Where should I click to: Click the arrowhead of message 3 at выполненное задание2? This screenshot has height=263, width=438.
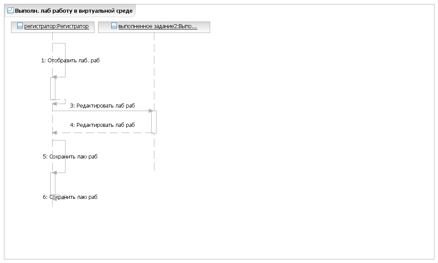click(151, 111)
